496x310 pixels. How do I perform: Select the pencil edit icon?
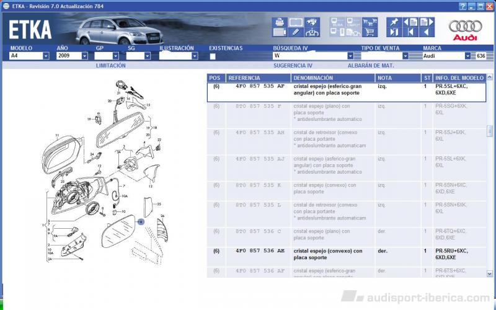pyautogui.click(x=296, y=32)
